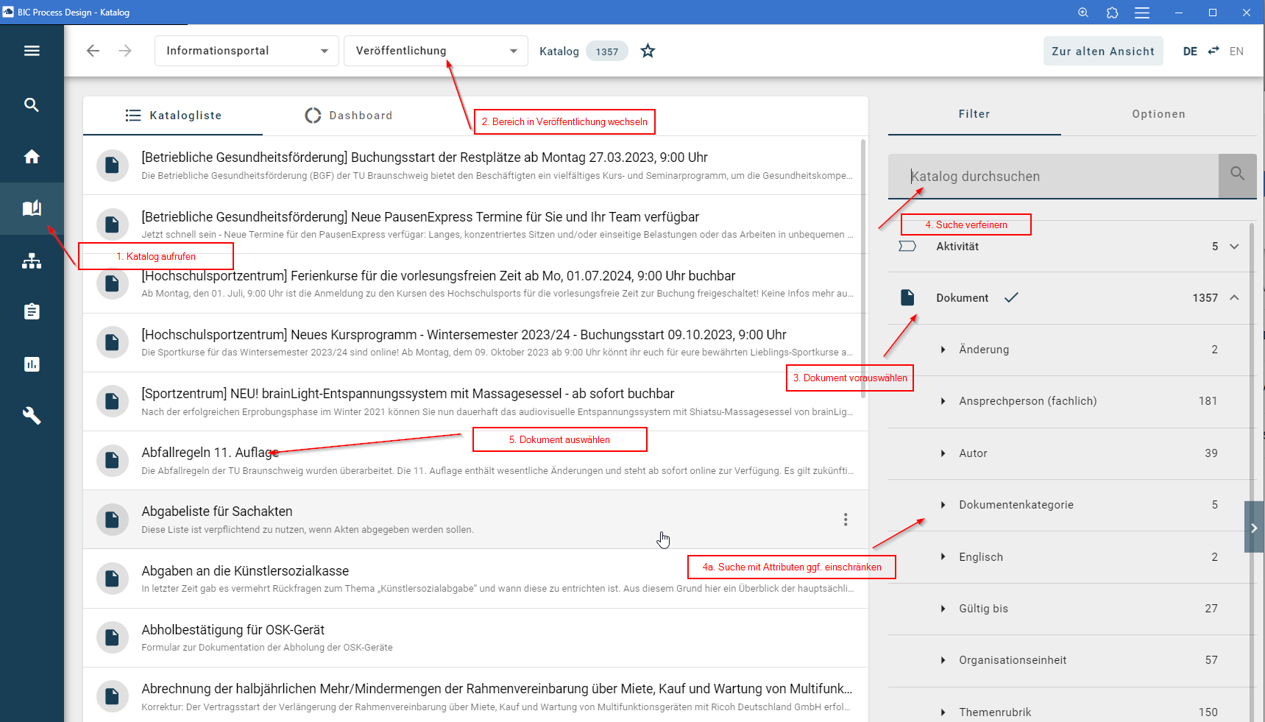Expand the Aktivität filter chevron
Screen dimensions: 1265x722
(x=1235, y=247)
